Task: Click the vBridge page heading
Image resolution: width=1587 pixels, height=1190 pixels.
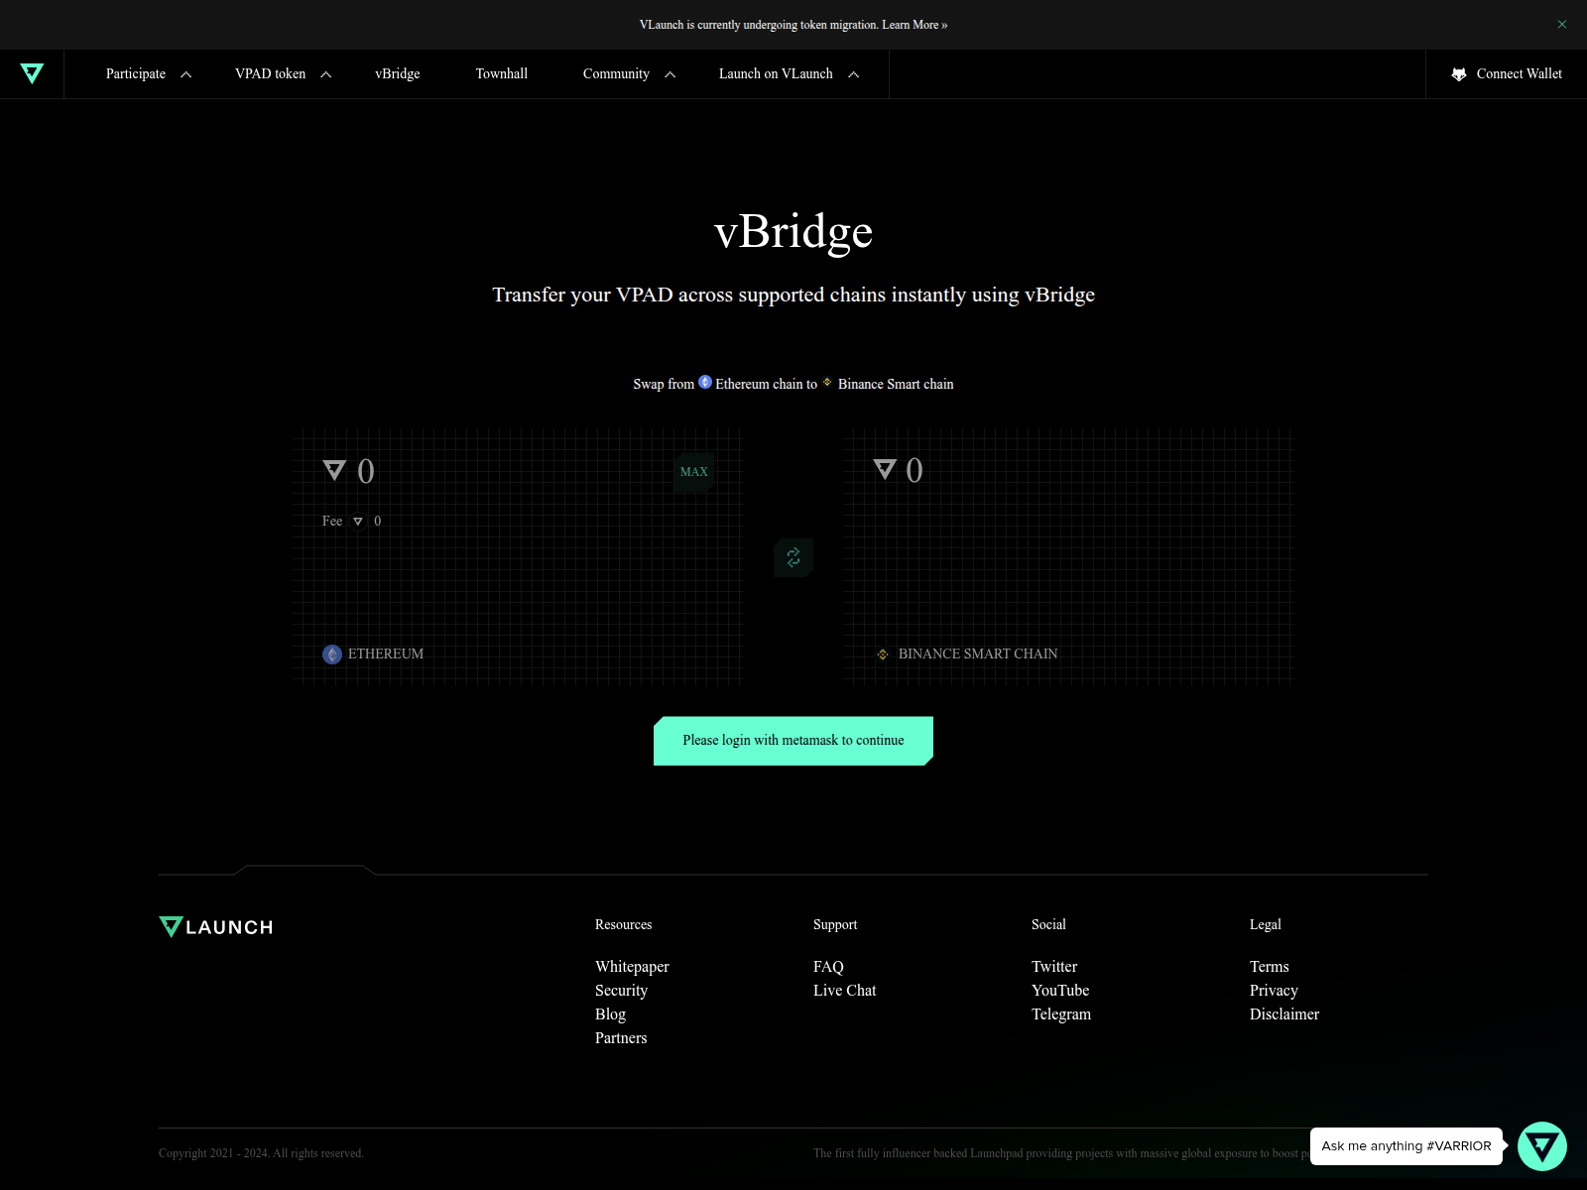Action: (x=793, y=231)
